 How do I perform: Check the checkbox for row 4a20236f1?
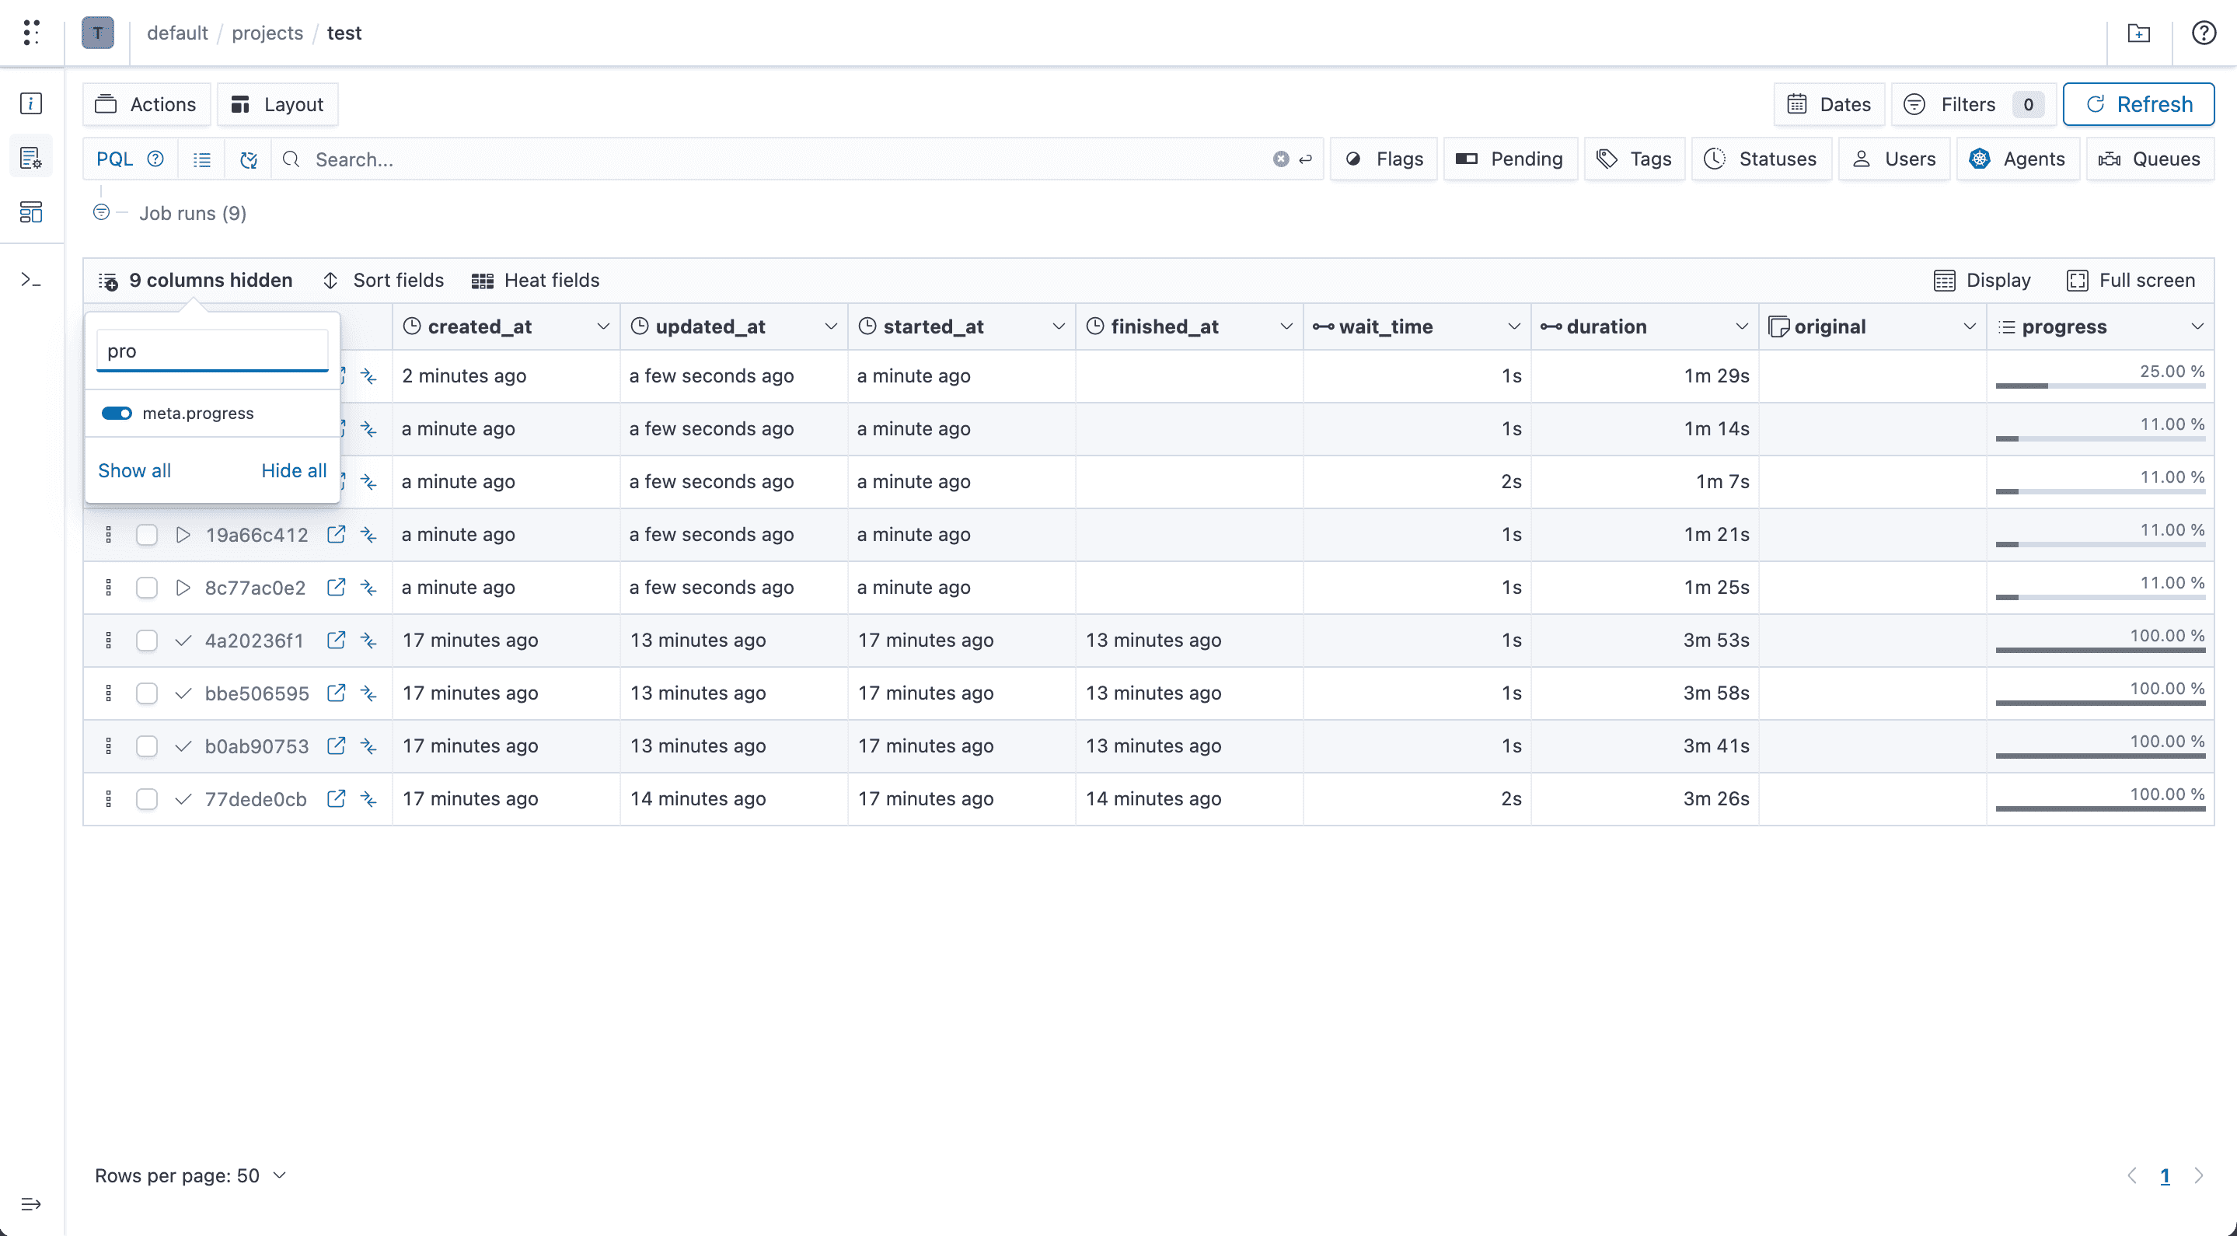147,640
